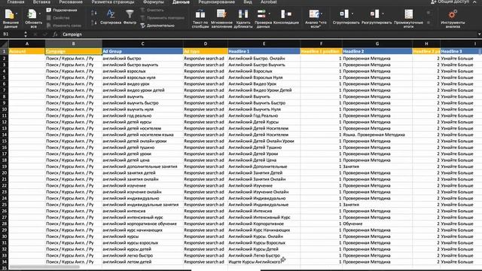Switch to the Рисование tab
482x271 pixels.
(71, 2)
